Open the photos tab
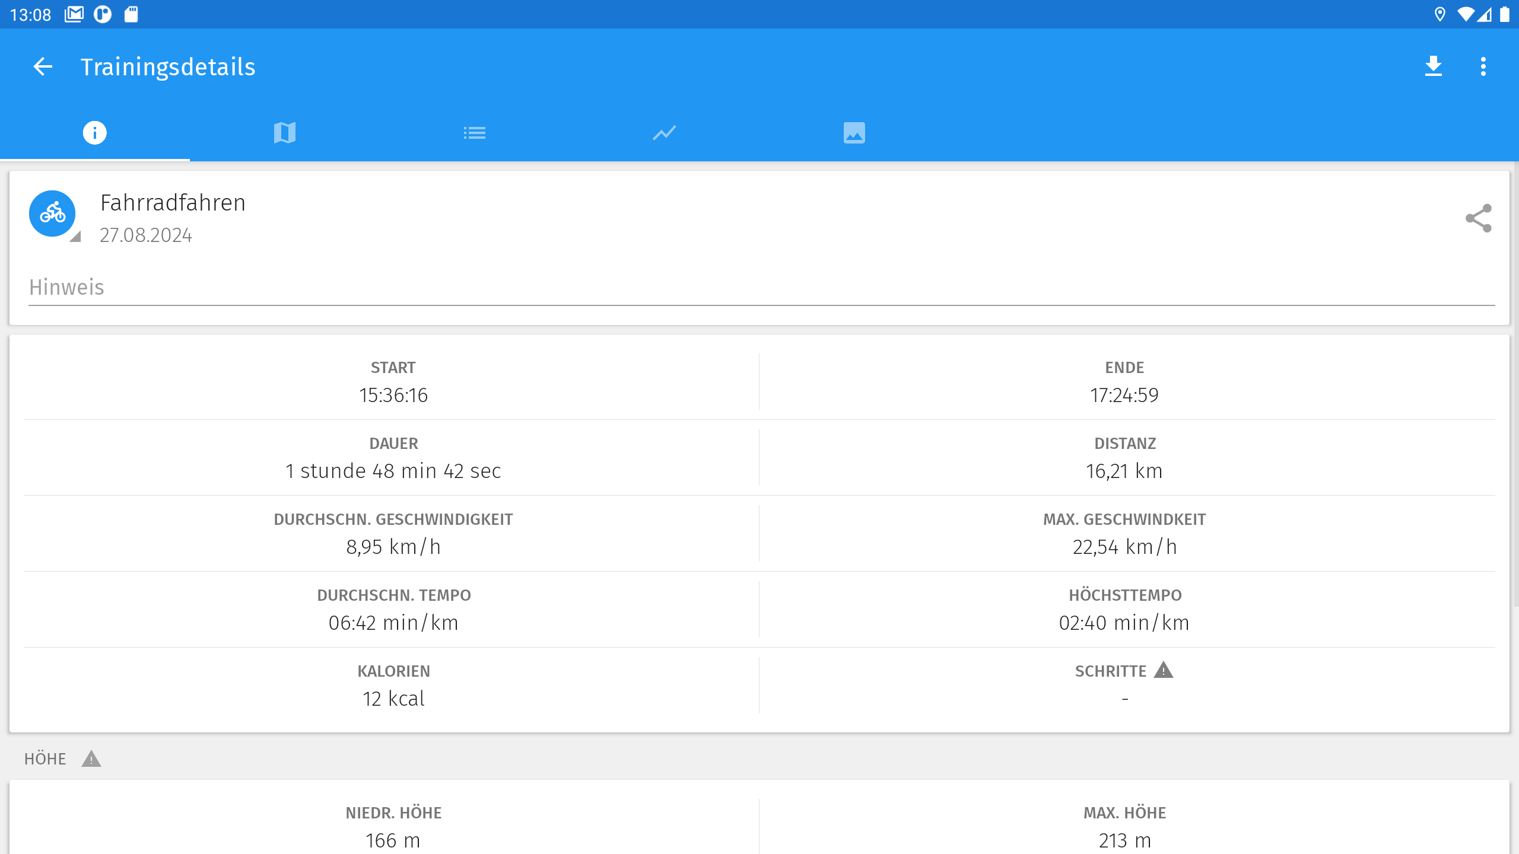Viewport: 1519px width, 854px height. pyautogui.click(x=854, y=133)
